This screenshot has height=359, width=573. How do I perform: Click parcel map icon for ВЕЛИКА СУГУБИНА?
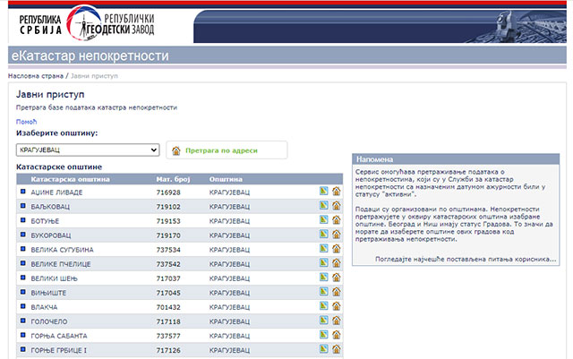(x=323, y=249)
